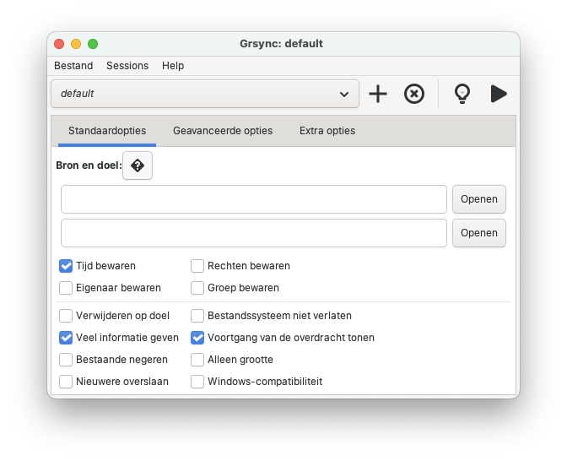The image size is (567, 461).
Task: Enable Eigenaar bewaren
Action: pyautogui.click(x=66, y=288)
